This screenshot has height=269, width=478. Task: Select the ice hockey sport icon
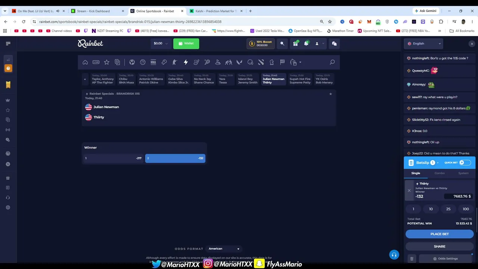(x=196, y=62)
